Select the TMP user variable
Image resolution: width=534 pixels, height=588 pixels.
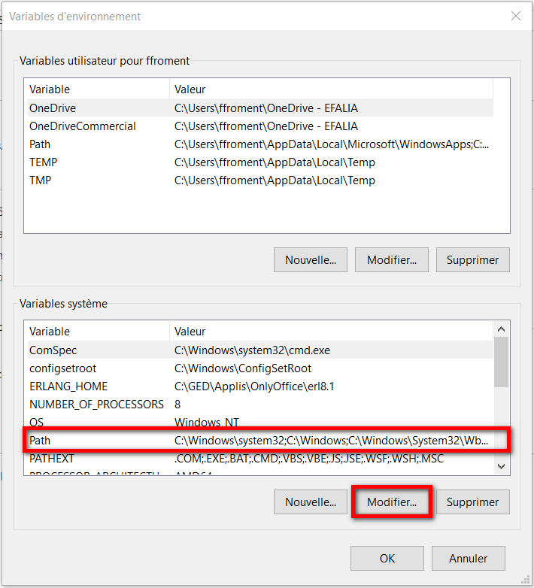[41, 180]
